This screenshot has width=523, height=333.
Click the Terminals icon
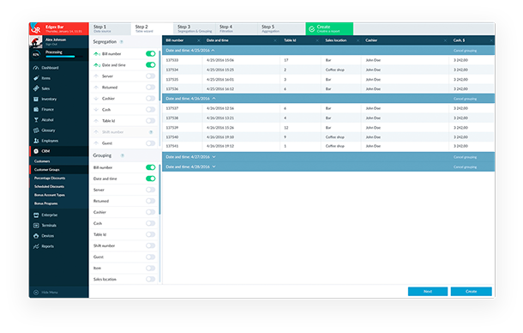[x=36, y=226]
